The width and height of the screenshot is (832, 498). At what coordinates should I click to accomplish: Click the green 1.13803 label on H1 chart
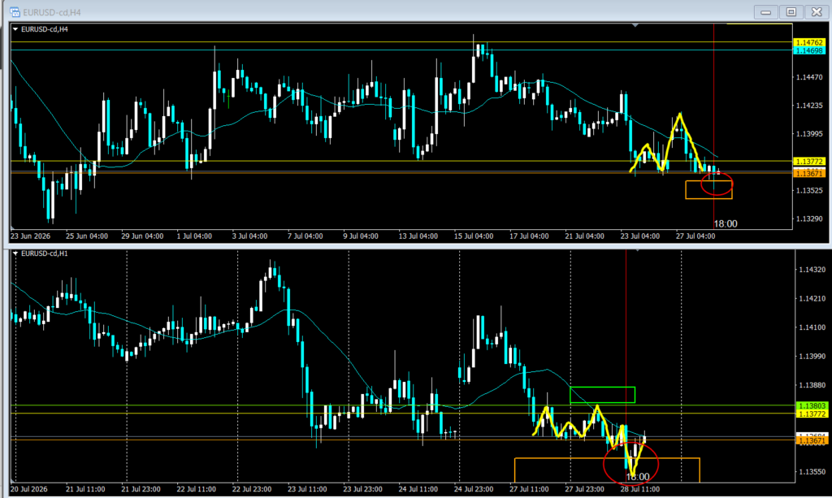812,405
